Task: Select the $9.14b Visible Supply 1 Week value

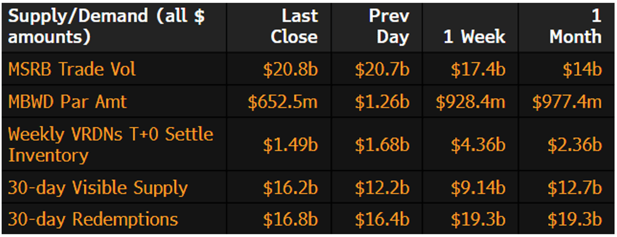Action: (478, 188)
